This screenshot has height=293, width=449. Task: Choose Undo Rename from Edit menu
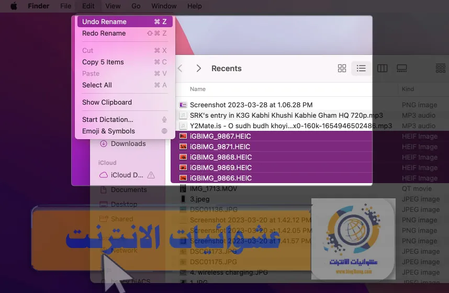pyautogui.click(x=125, y=22)
